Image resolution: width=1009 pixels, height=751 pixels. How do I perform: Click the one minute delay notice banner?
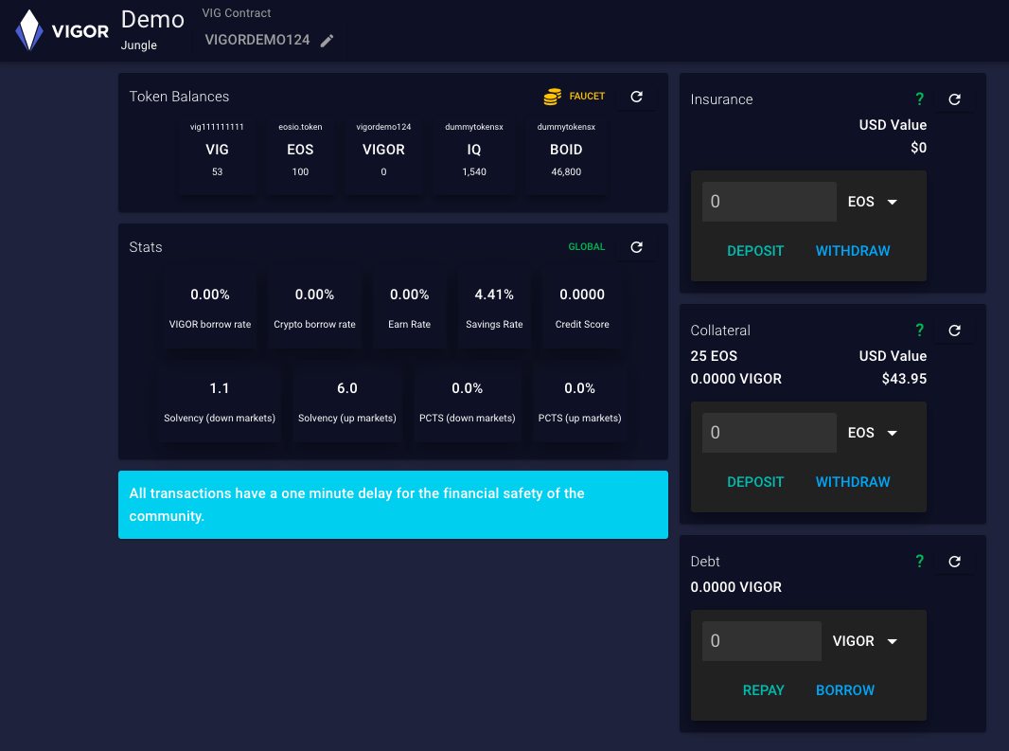393,505
